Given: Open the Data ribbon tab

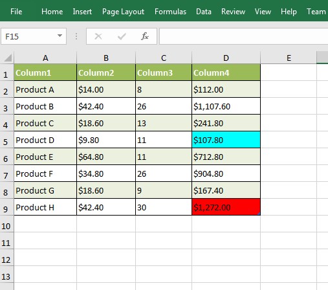Looking at the screenshot, I should pyautogui.click(x=204, y=12).
